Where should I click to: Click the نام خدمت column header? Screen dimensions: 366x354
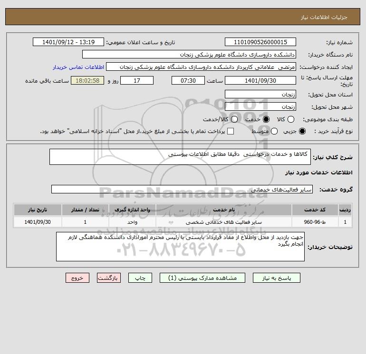pyautogui.click(x=223, y=210)
